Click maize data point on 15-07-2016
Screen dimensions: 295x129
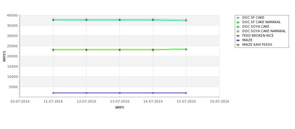(186, 93)
